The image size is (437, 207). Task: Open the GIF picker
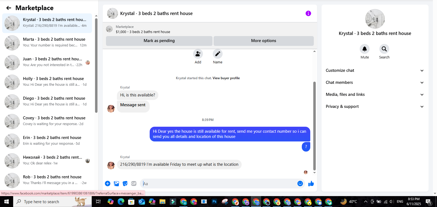pos(134,184)
